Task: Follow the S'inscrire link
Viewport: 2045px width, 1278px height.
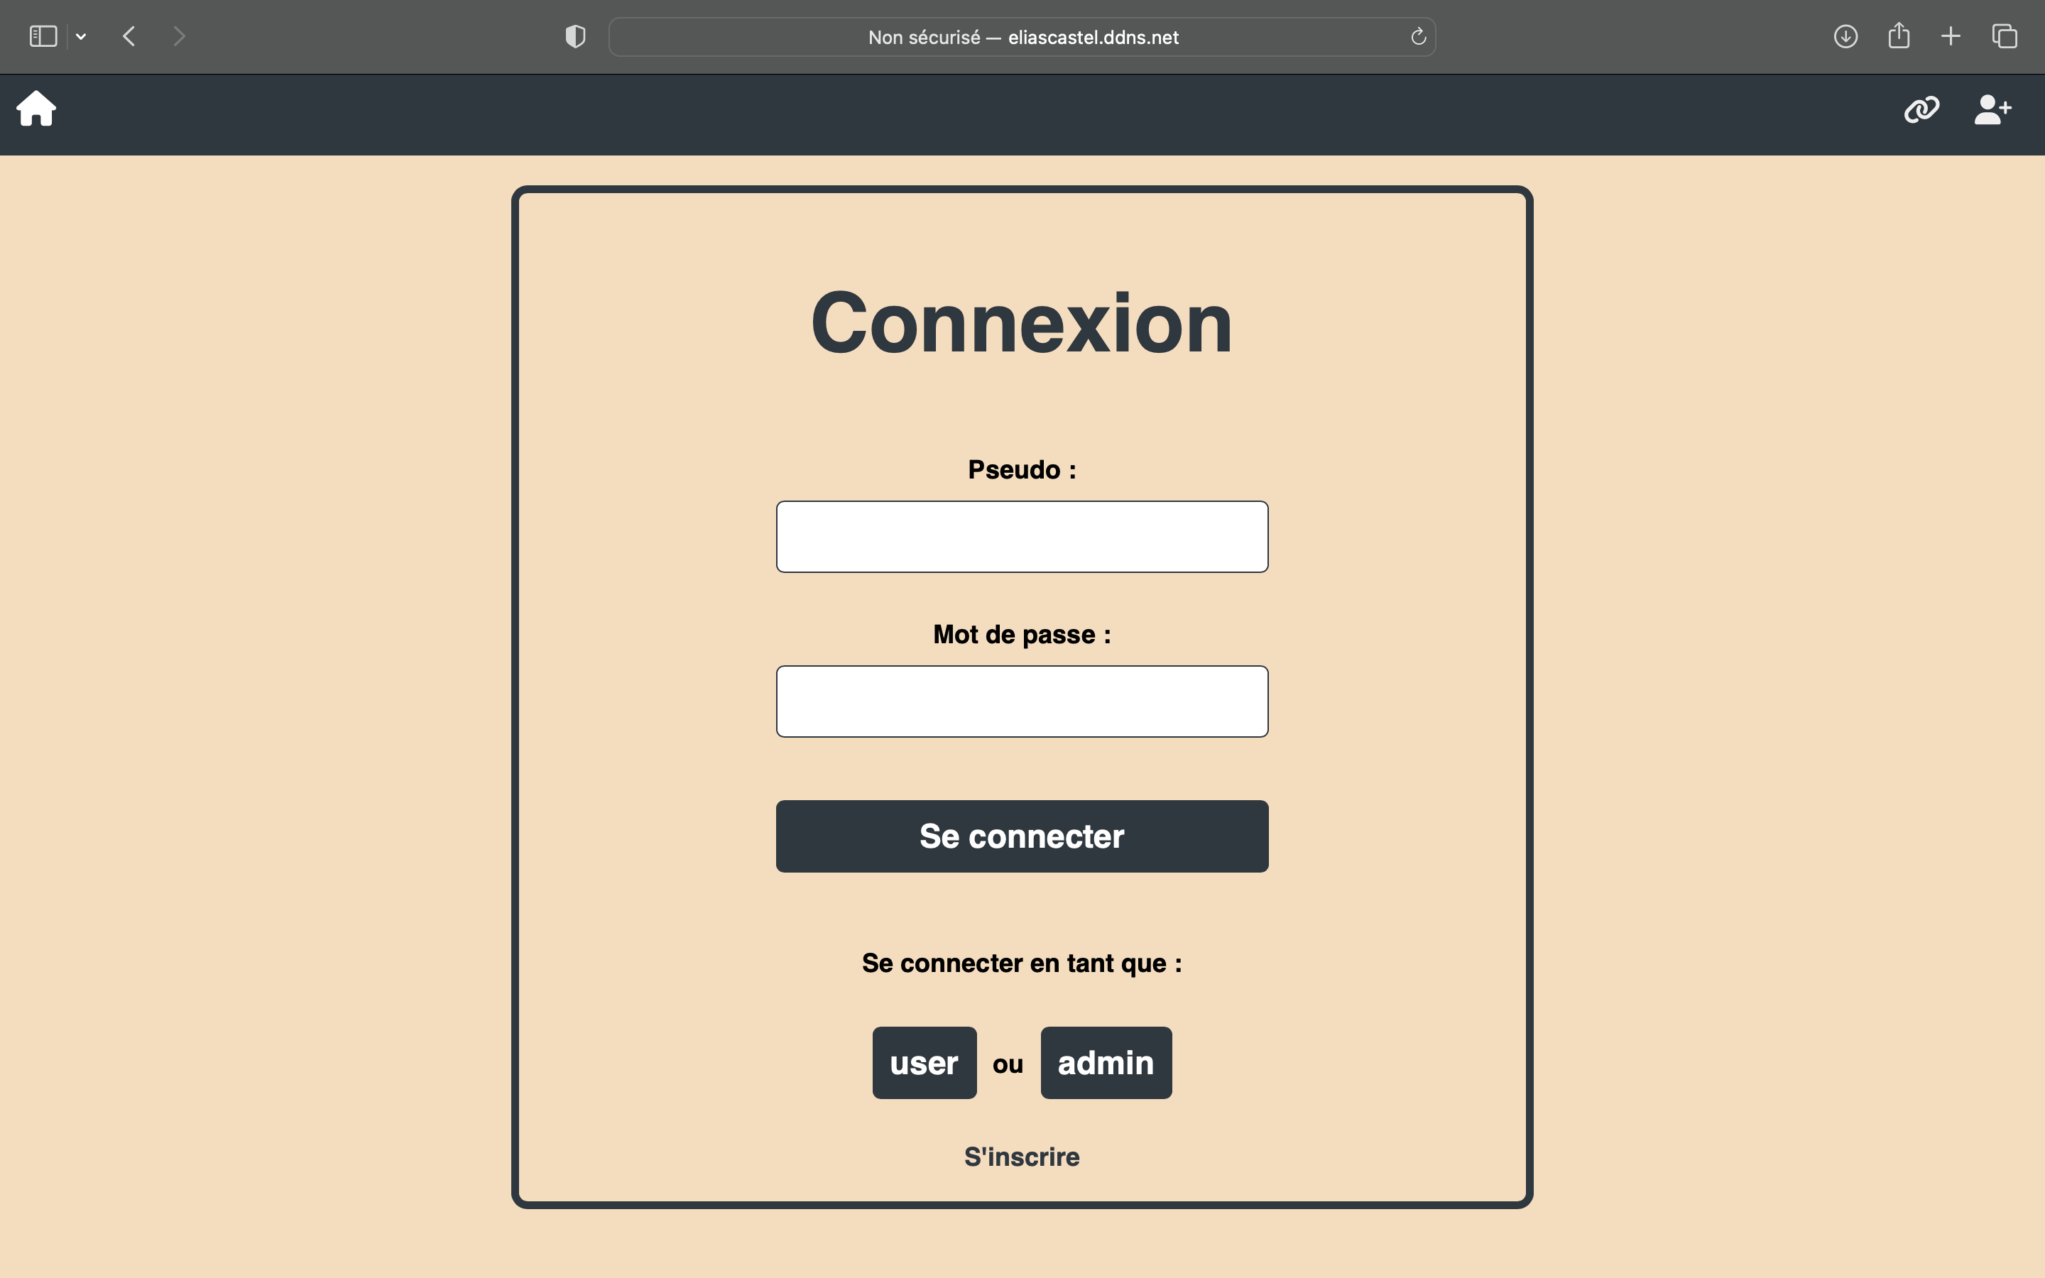Action: [x=1022, y=1157]
